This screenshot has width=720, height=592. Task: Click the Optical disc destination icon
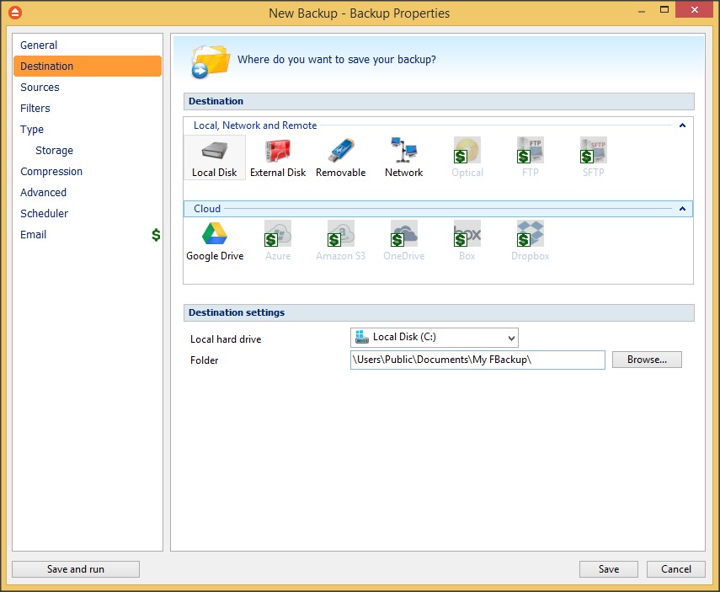pos(467,157)
